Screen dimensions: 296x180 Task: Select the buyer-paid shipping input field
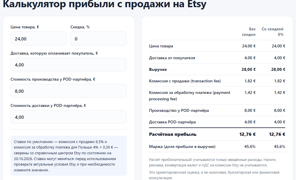(69, 65)
